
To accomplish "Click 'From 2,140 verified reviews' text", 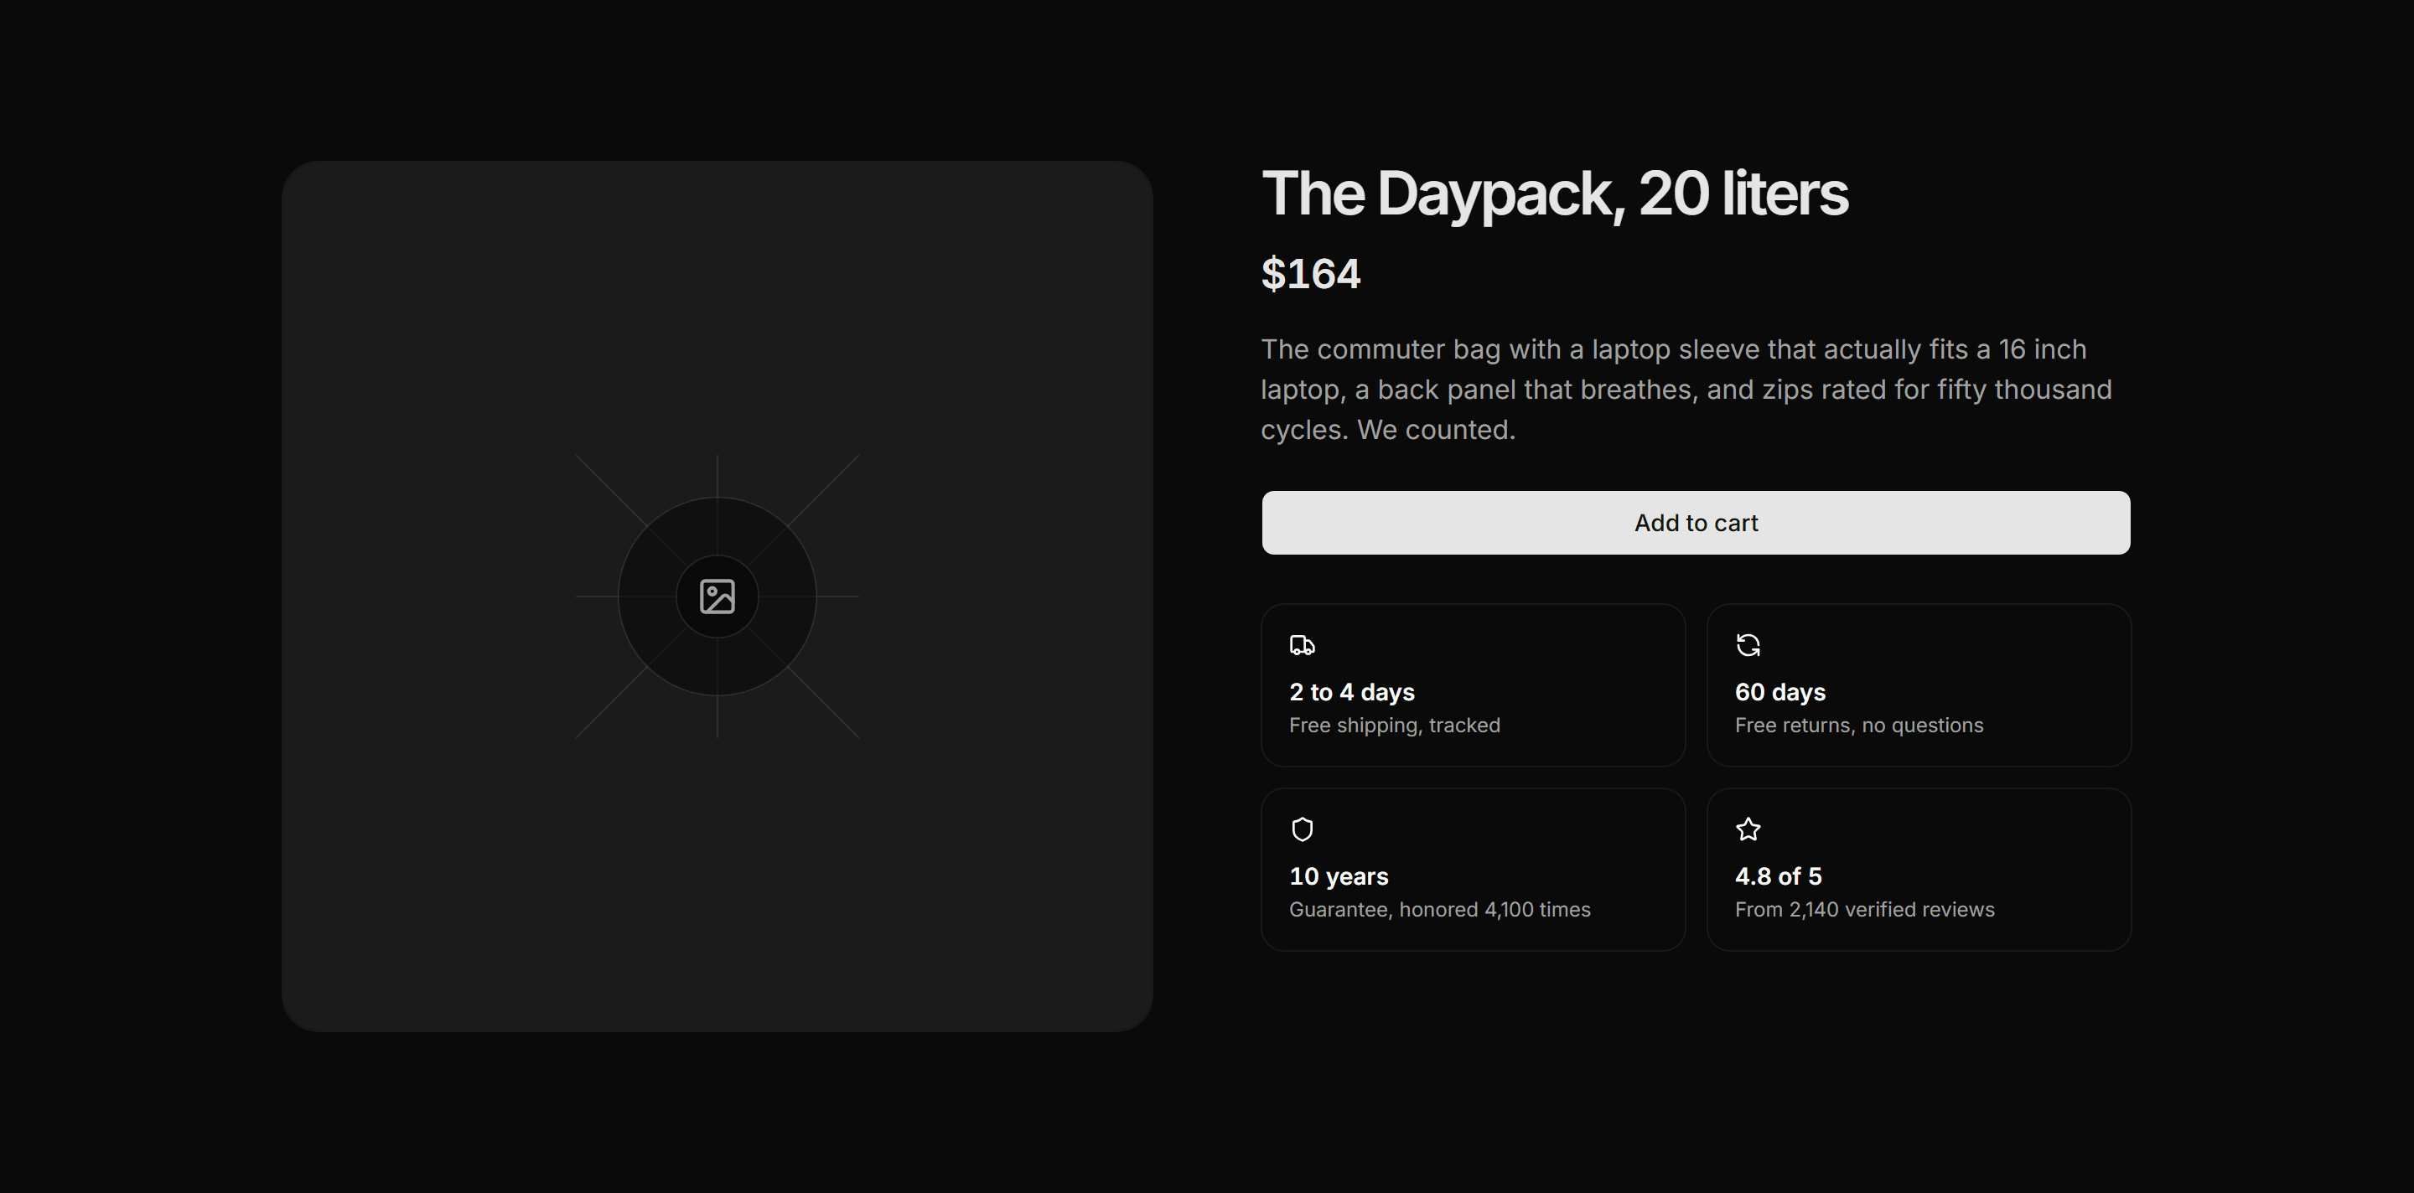I will (x=1864, y=910).
